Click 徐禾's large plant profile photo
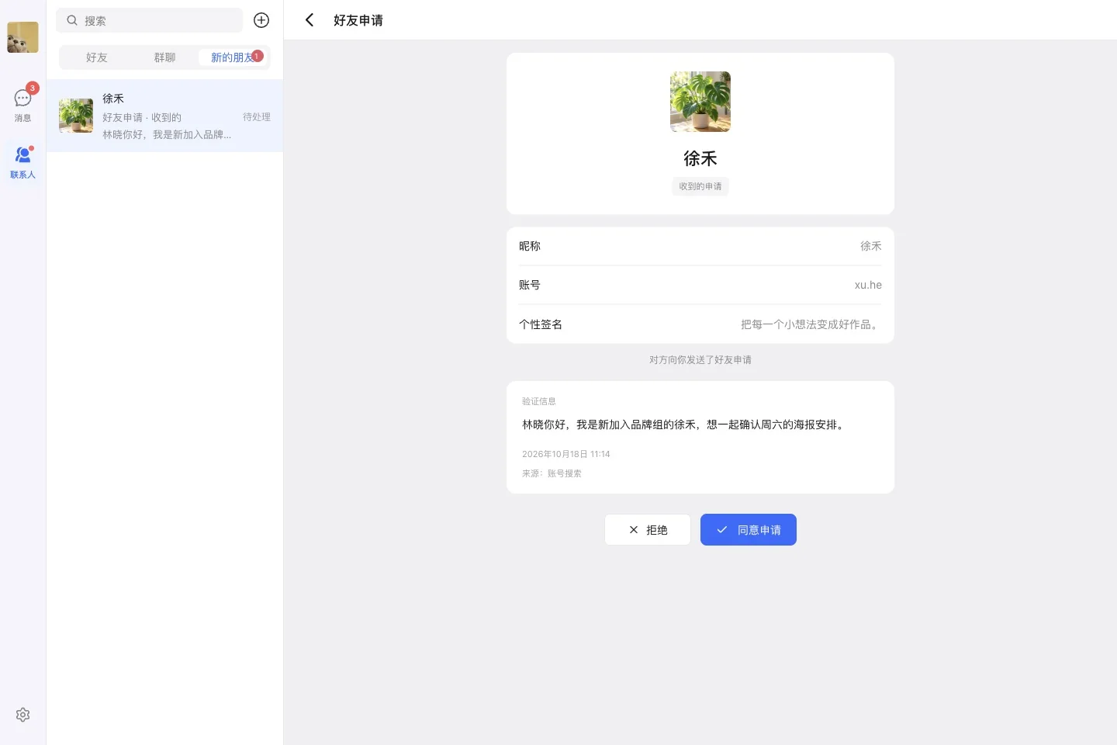Viewport: 1117px width, 745px height. pos(700,102)
